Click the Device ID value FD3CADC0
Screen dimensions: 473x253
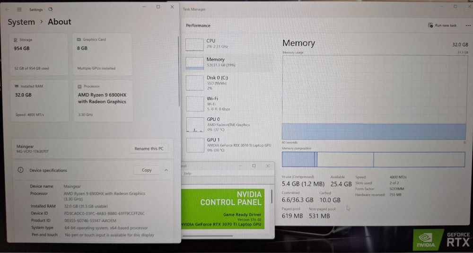pos(105,213)
